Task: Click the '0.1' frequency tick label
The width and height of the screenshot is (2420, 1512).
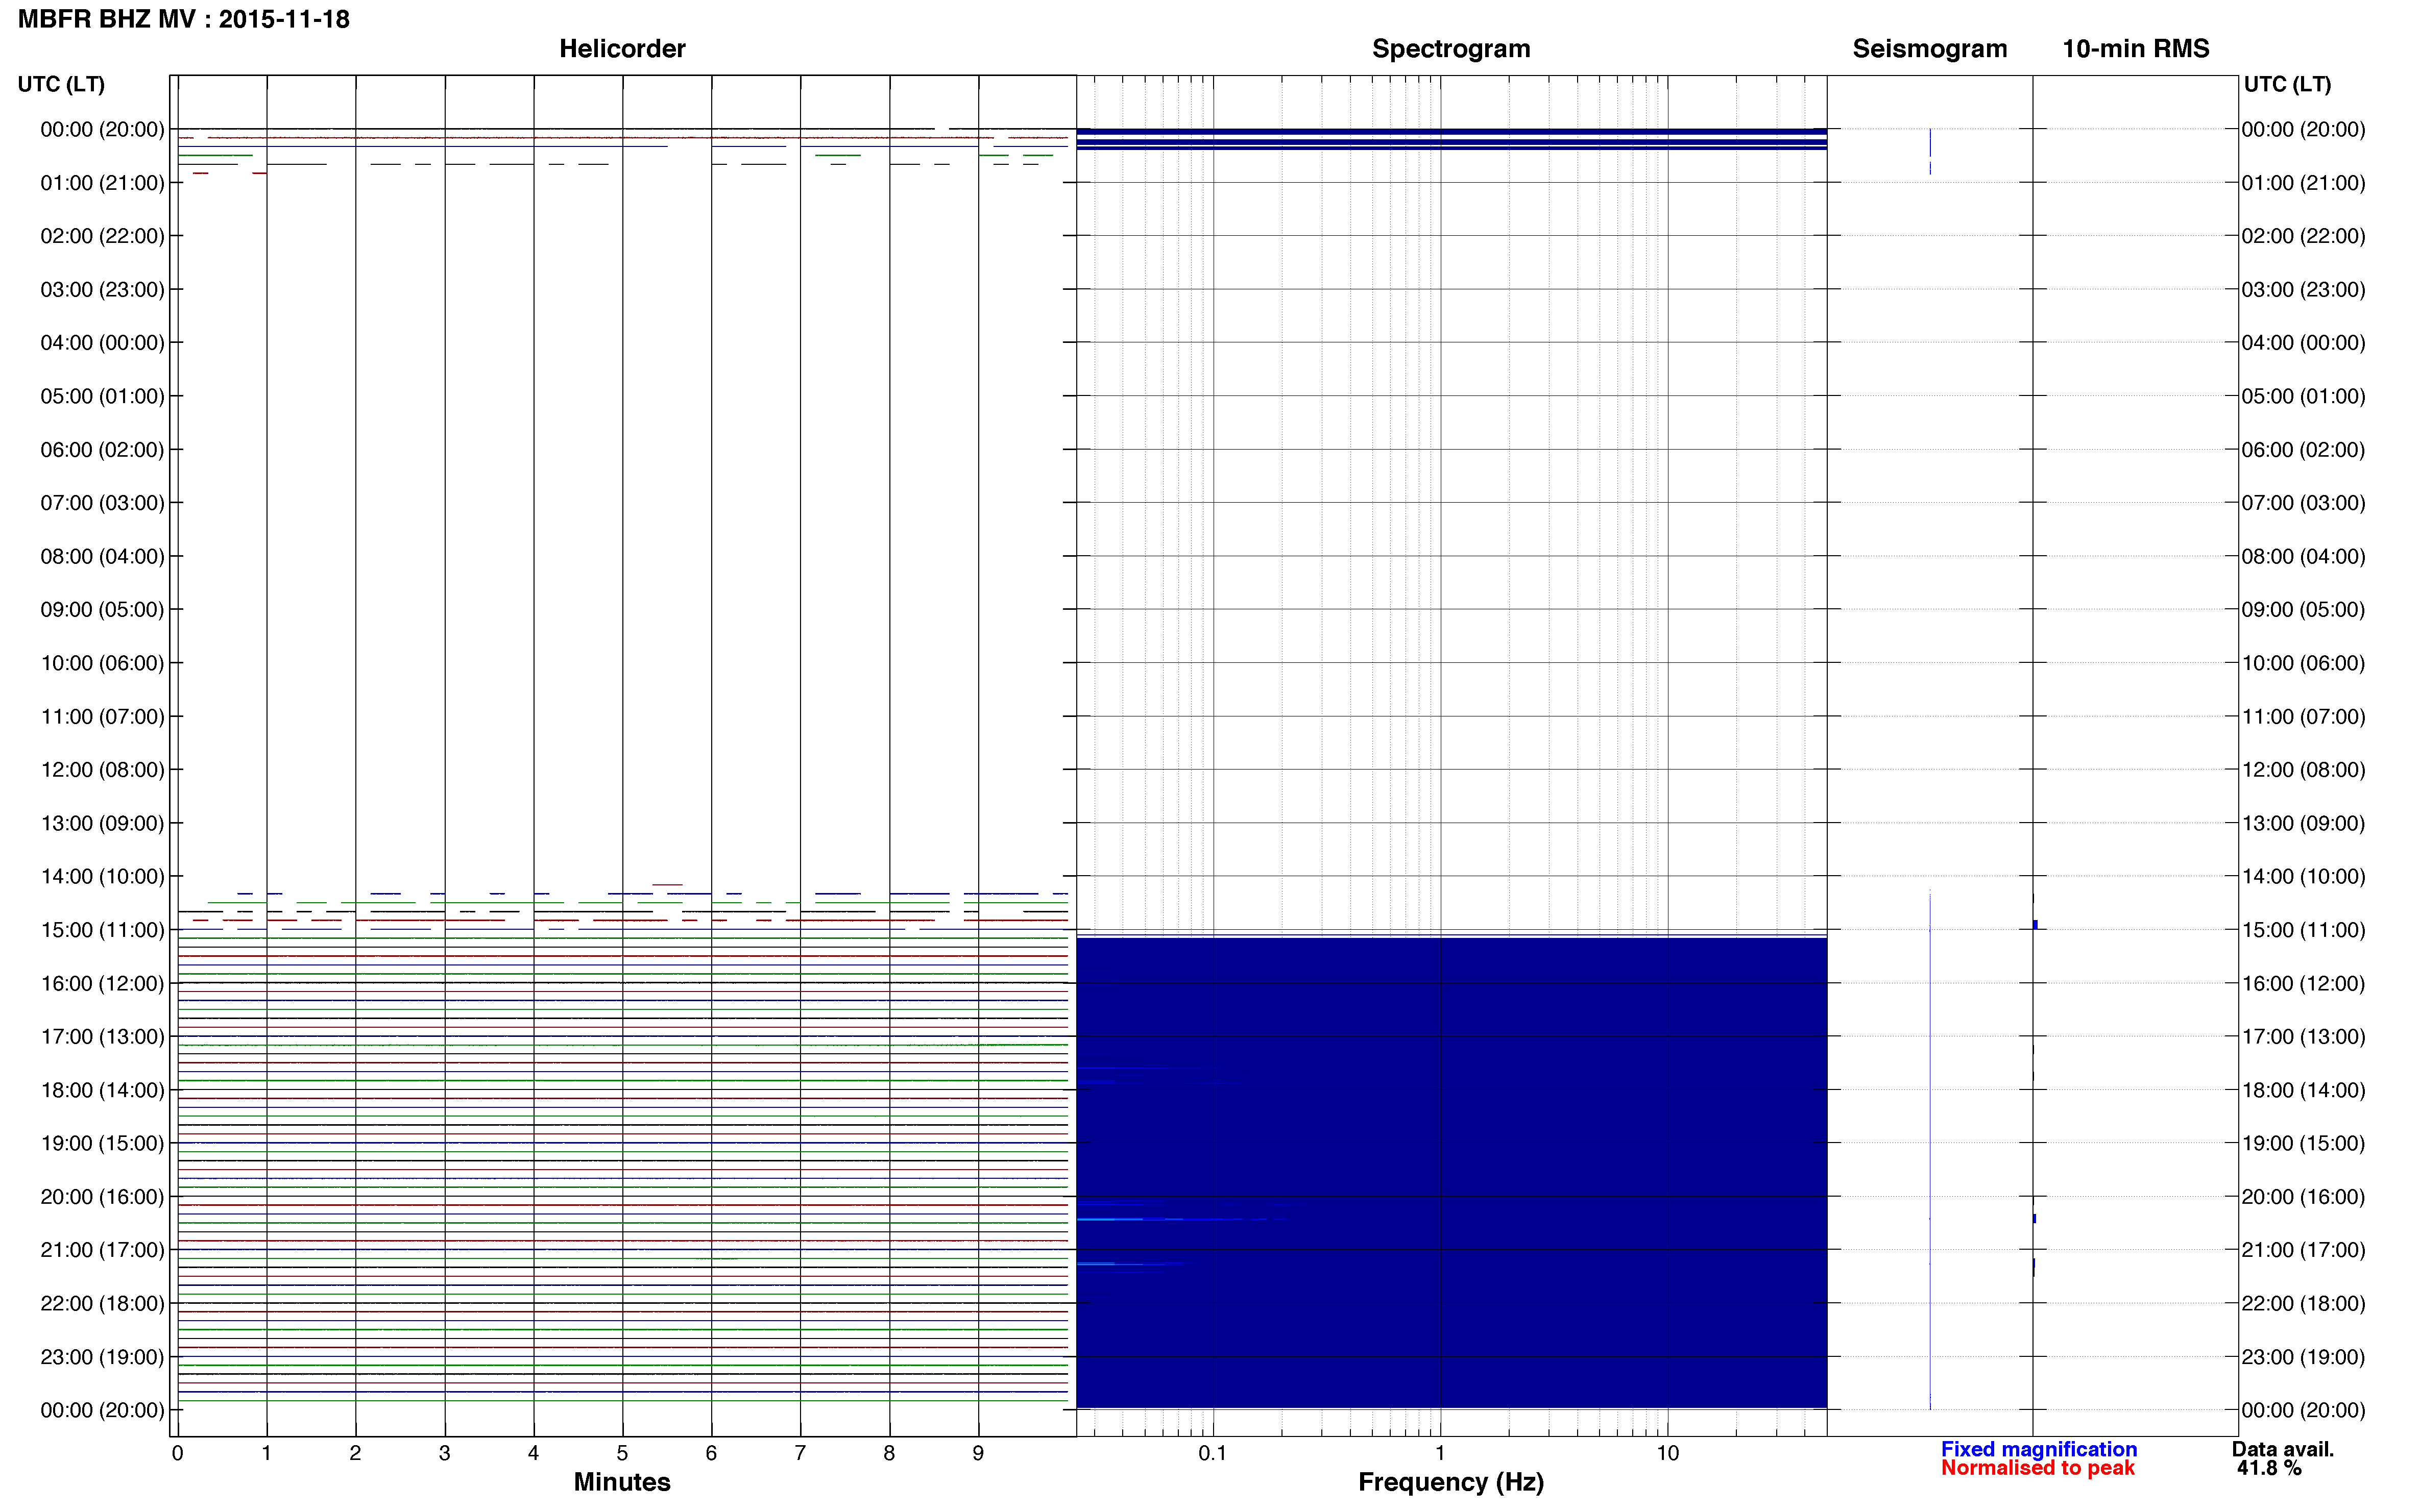Action: (x=1213, y=1453)
